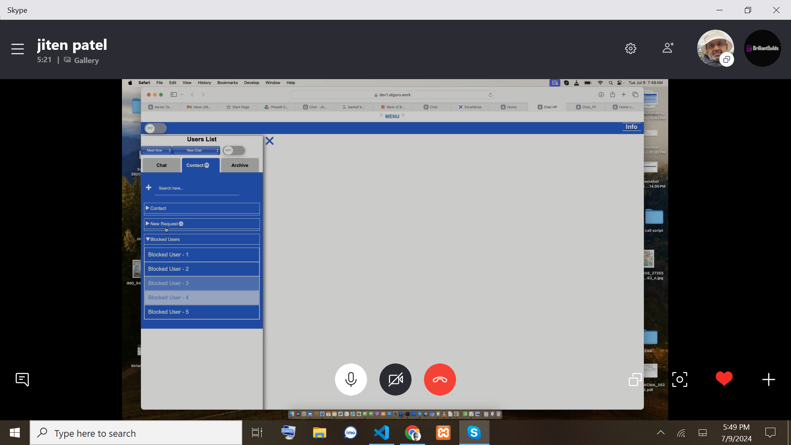Switch to the Archive tab
Viewport: 791px width, 445px height.
(x=239, y=165)
